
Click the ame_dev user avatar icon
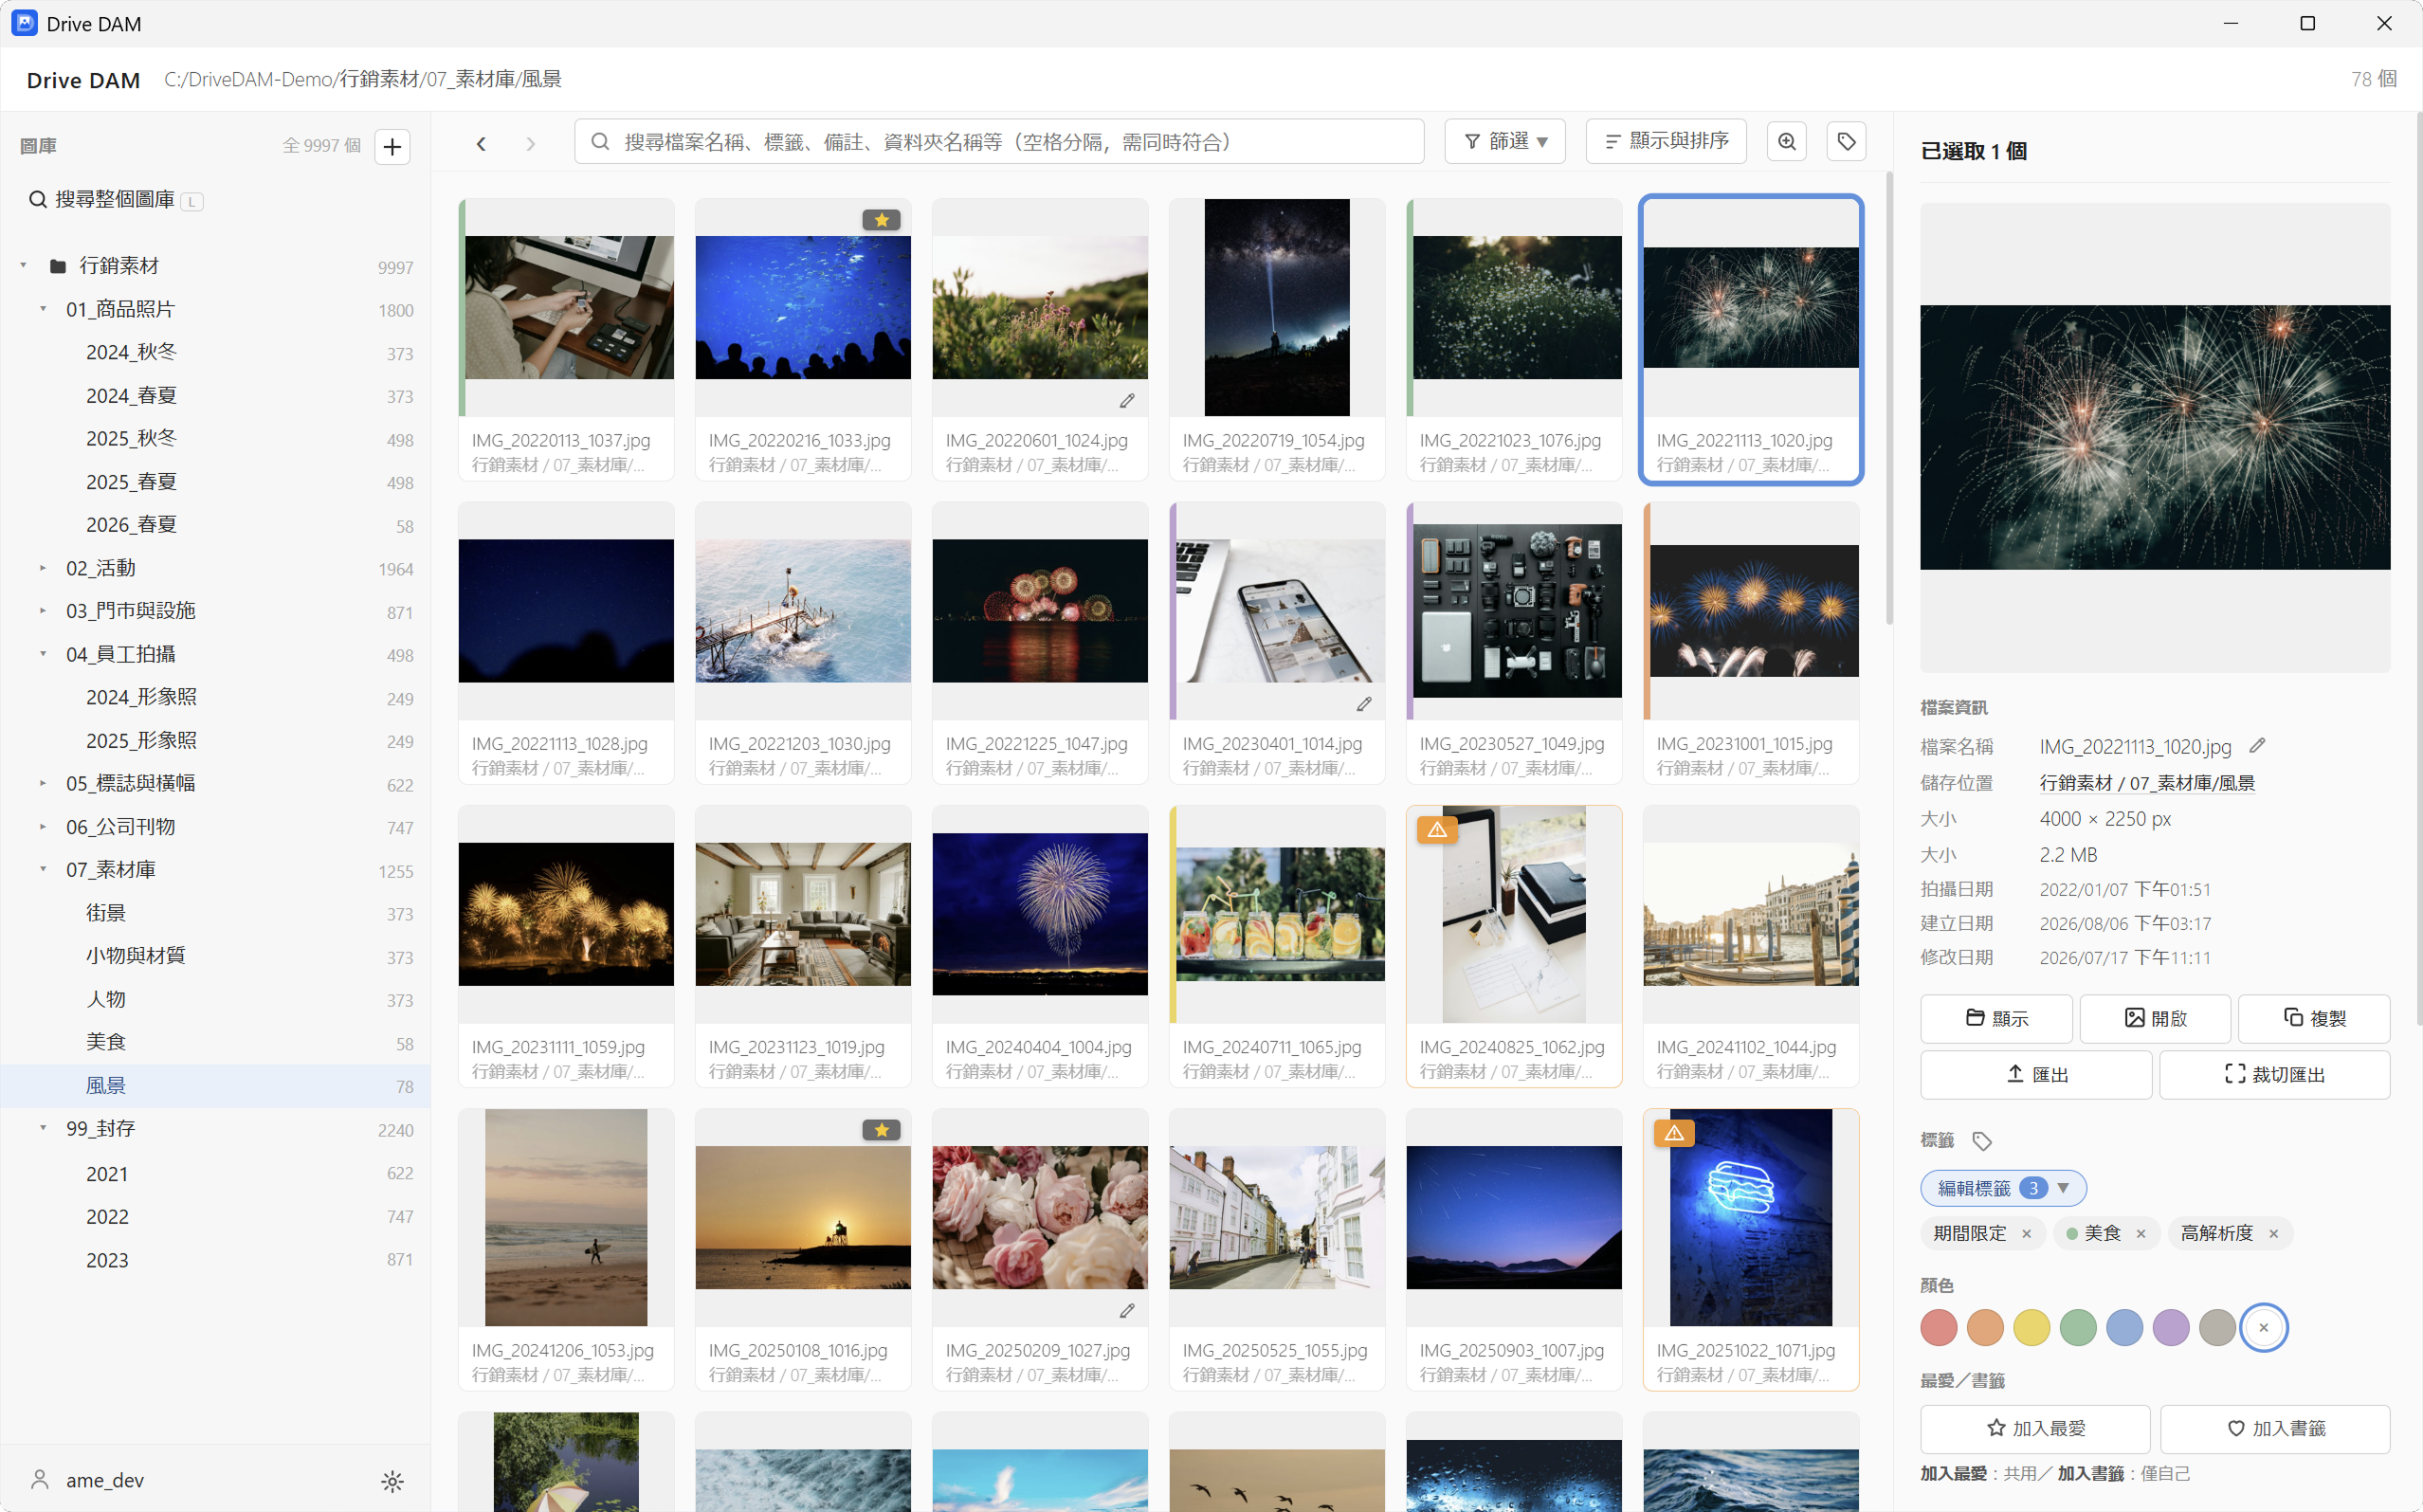[40, 1480]
